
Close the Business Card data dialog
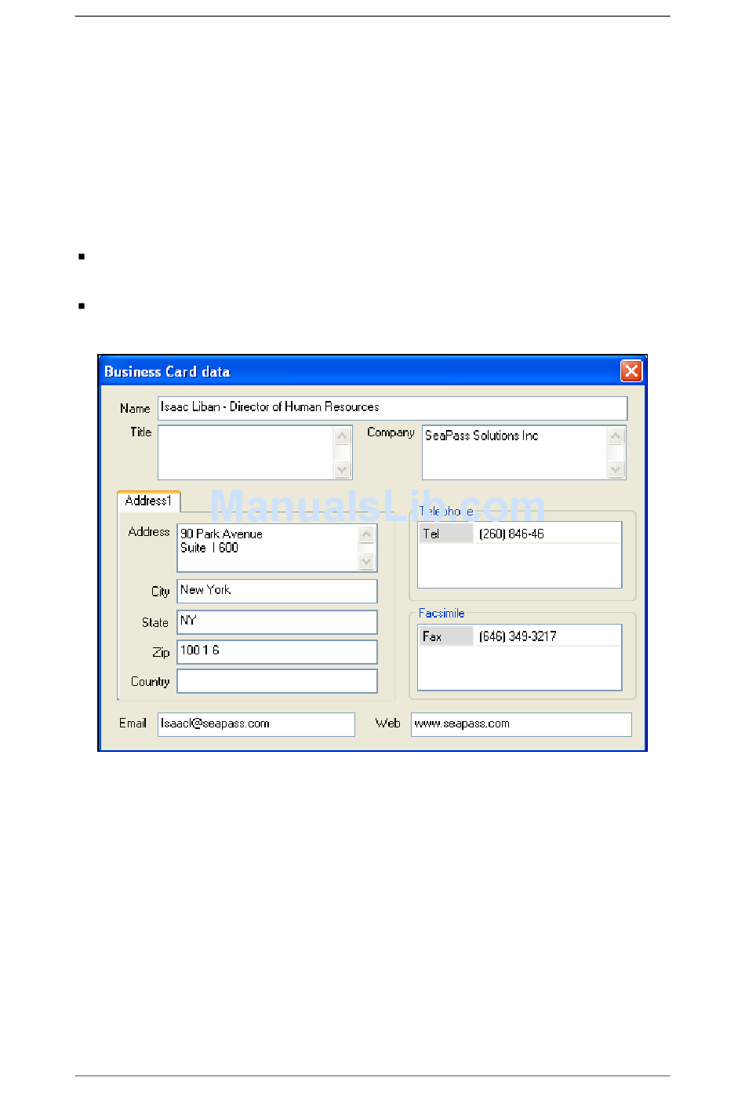pos(631,370)
